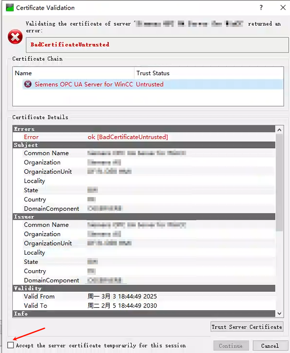The width and height of the screenshot is (290, 353).
Task: Click DomainComponent label under Issuer
Action: 52,280
